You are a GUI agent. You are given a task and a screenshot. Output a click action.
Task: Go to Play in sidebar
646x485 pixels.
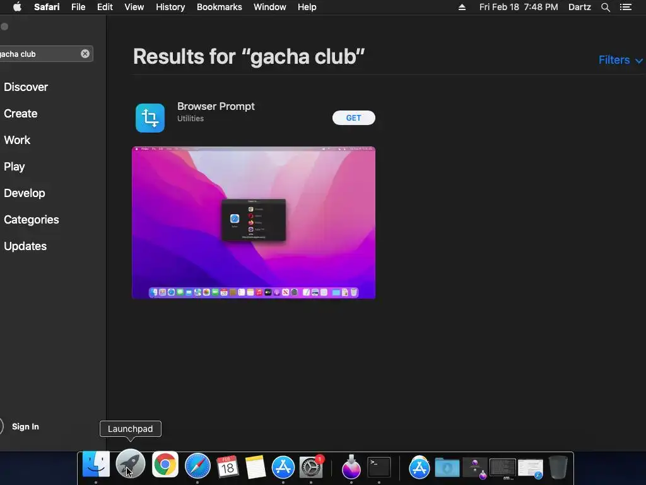click(x=15, y=167)
